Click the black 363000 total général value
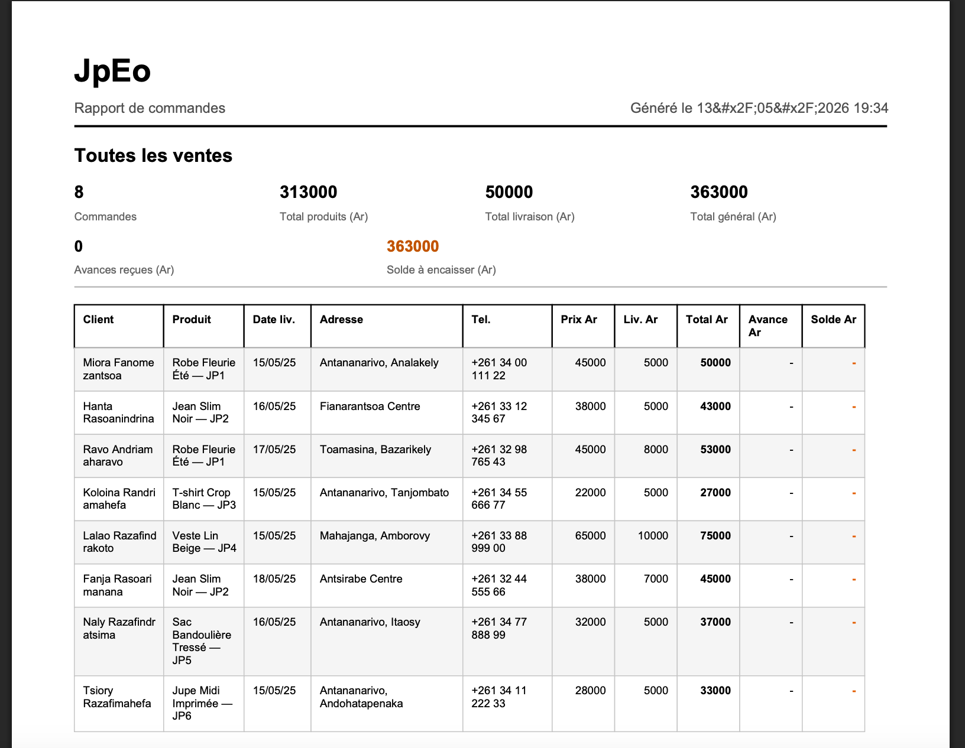 tap(719, 192)
